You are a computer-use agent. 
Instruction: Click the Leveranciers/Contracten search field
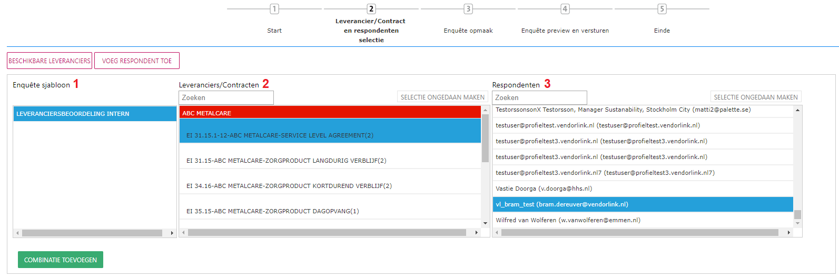[226, 98]
